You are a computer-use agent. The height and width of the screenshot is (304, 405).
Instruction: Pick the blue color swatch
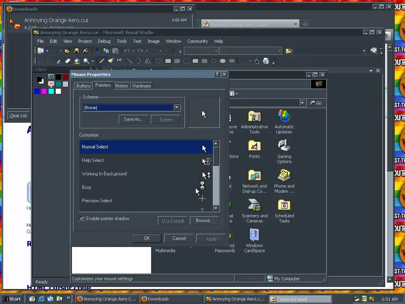pyautogui.click(x=37, y=91)
